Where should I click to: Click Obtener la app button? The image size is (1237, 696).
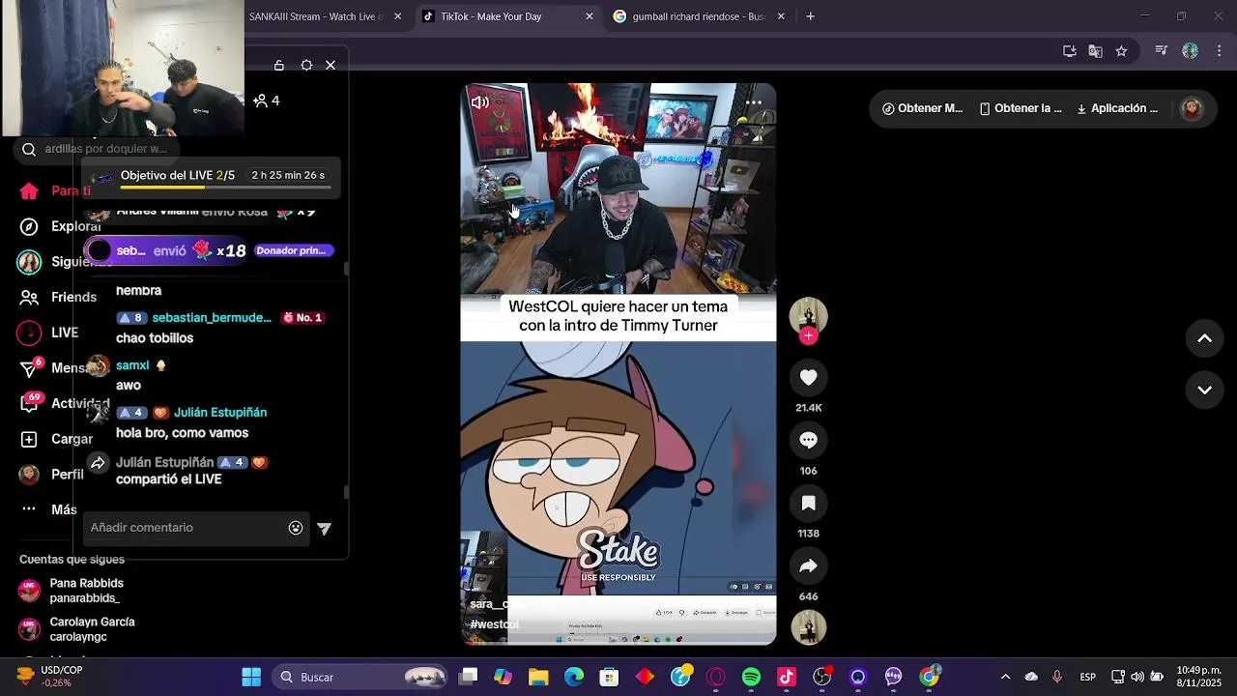(x=1021, y=108)
